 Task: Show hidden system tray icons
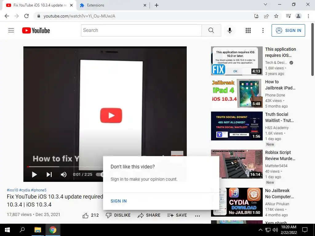point(260,230)
